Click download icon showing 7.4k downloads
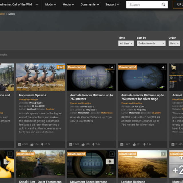Screen dimensions: 183x183 tap(93, 144)
